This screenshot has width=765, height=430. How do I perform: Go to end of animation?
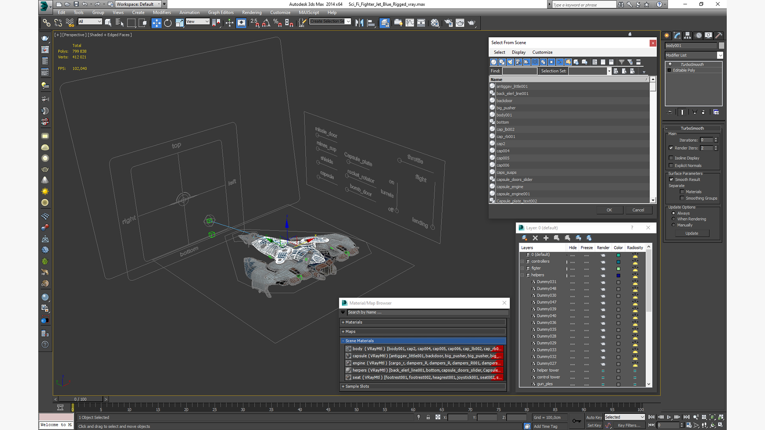coord(687,417)
